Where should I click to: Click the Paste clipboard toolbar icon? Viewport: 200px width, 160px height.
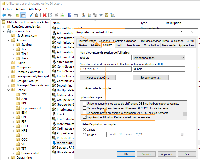tap(37, 15)
